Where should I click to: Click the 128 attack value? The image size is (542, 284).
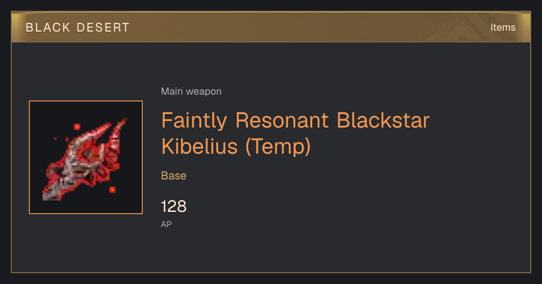tap(174, 206)
